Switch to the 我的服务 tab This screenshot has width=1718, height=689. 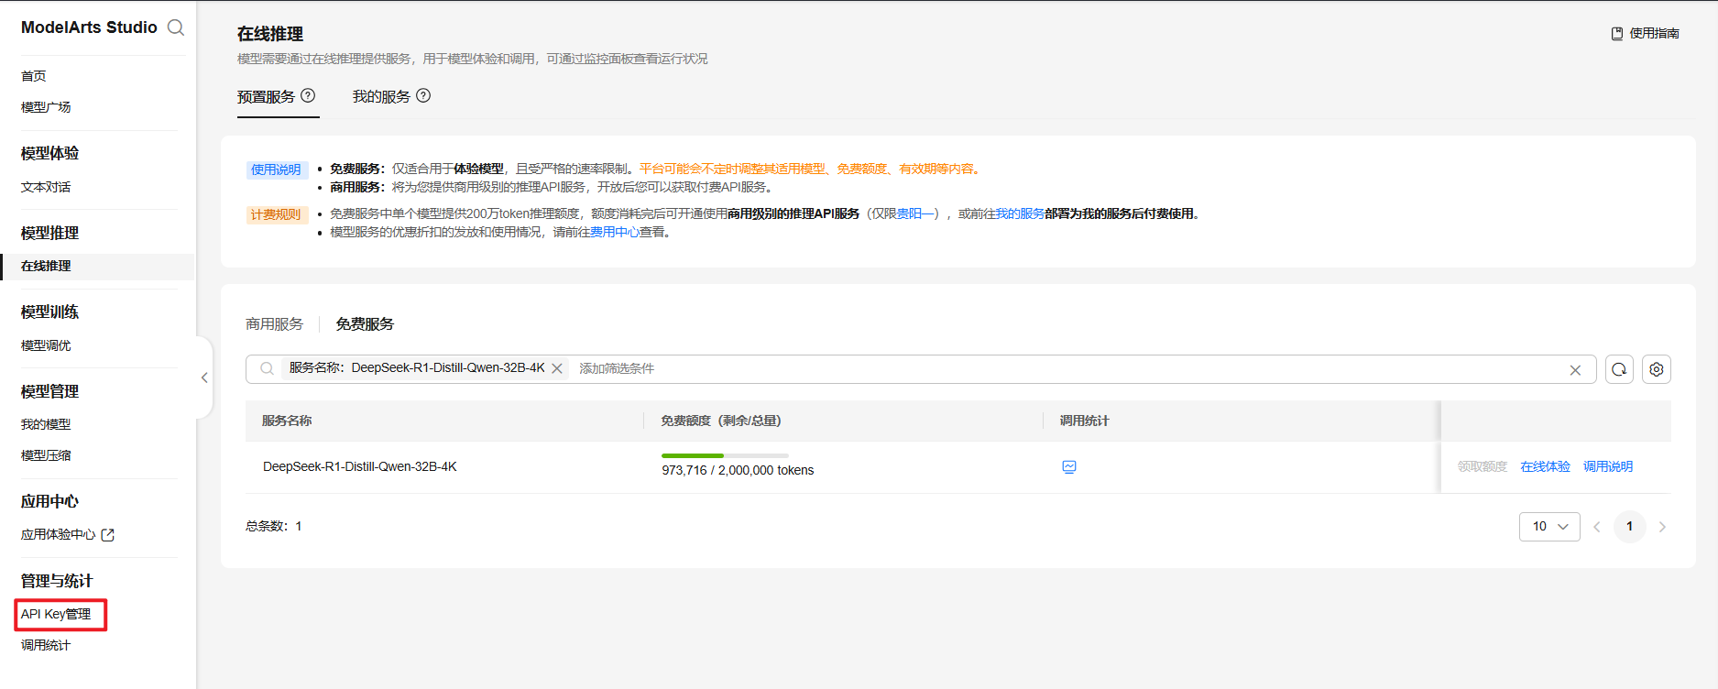click(x=381, y=96)
